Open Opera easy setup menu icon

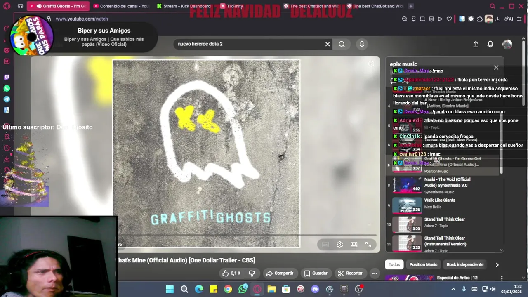pyautogui.click(x=519, y=19)
